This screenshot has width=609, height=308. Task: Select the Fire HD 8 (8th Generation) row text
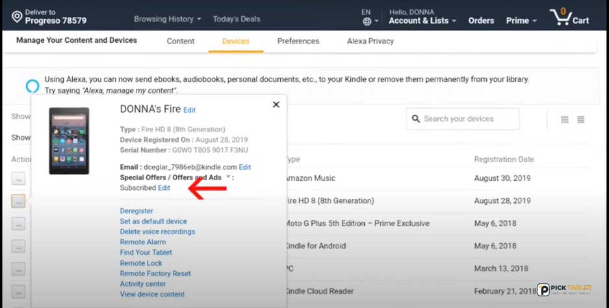pos(330,200)
